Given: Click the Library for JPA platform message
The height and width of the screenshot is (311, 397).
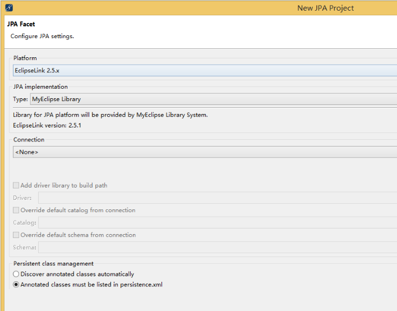Looking at the screenshot, I should pos(110,115).
